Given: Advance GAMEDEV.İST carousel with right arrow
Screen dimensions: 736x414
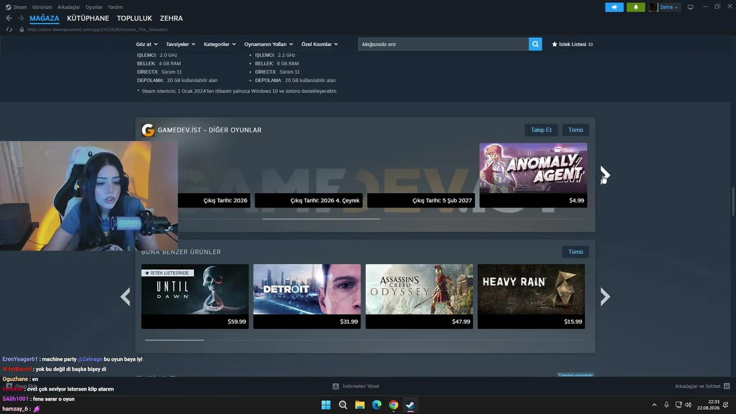Looking at the screenshot, I should coord(605,175).
